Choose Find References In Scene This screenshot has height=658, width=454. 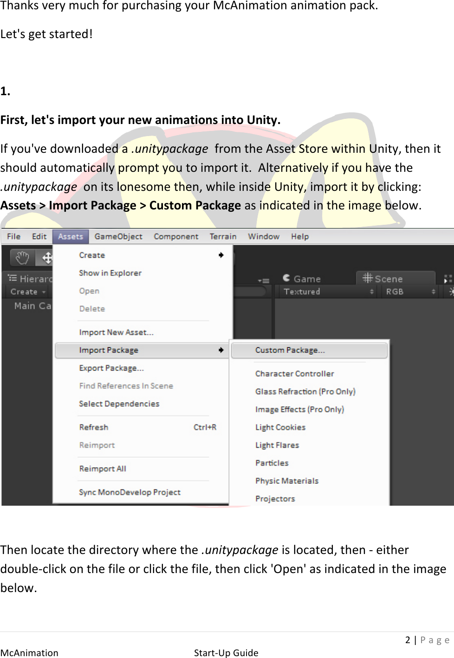click(126, 386)
